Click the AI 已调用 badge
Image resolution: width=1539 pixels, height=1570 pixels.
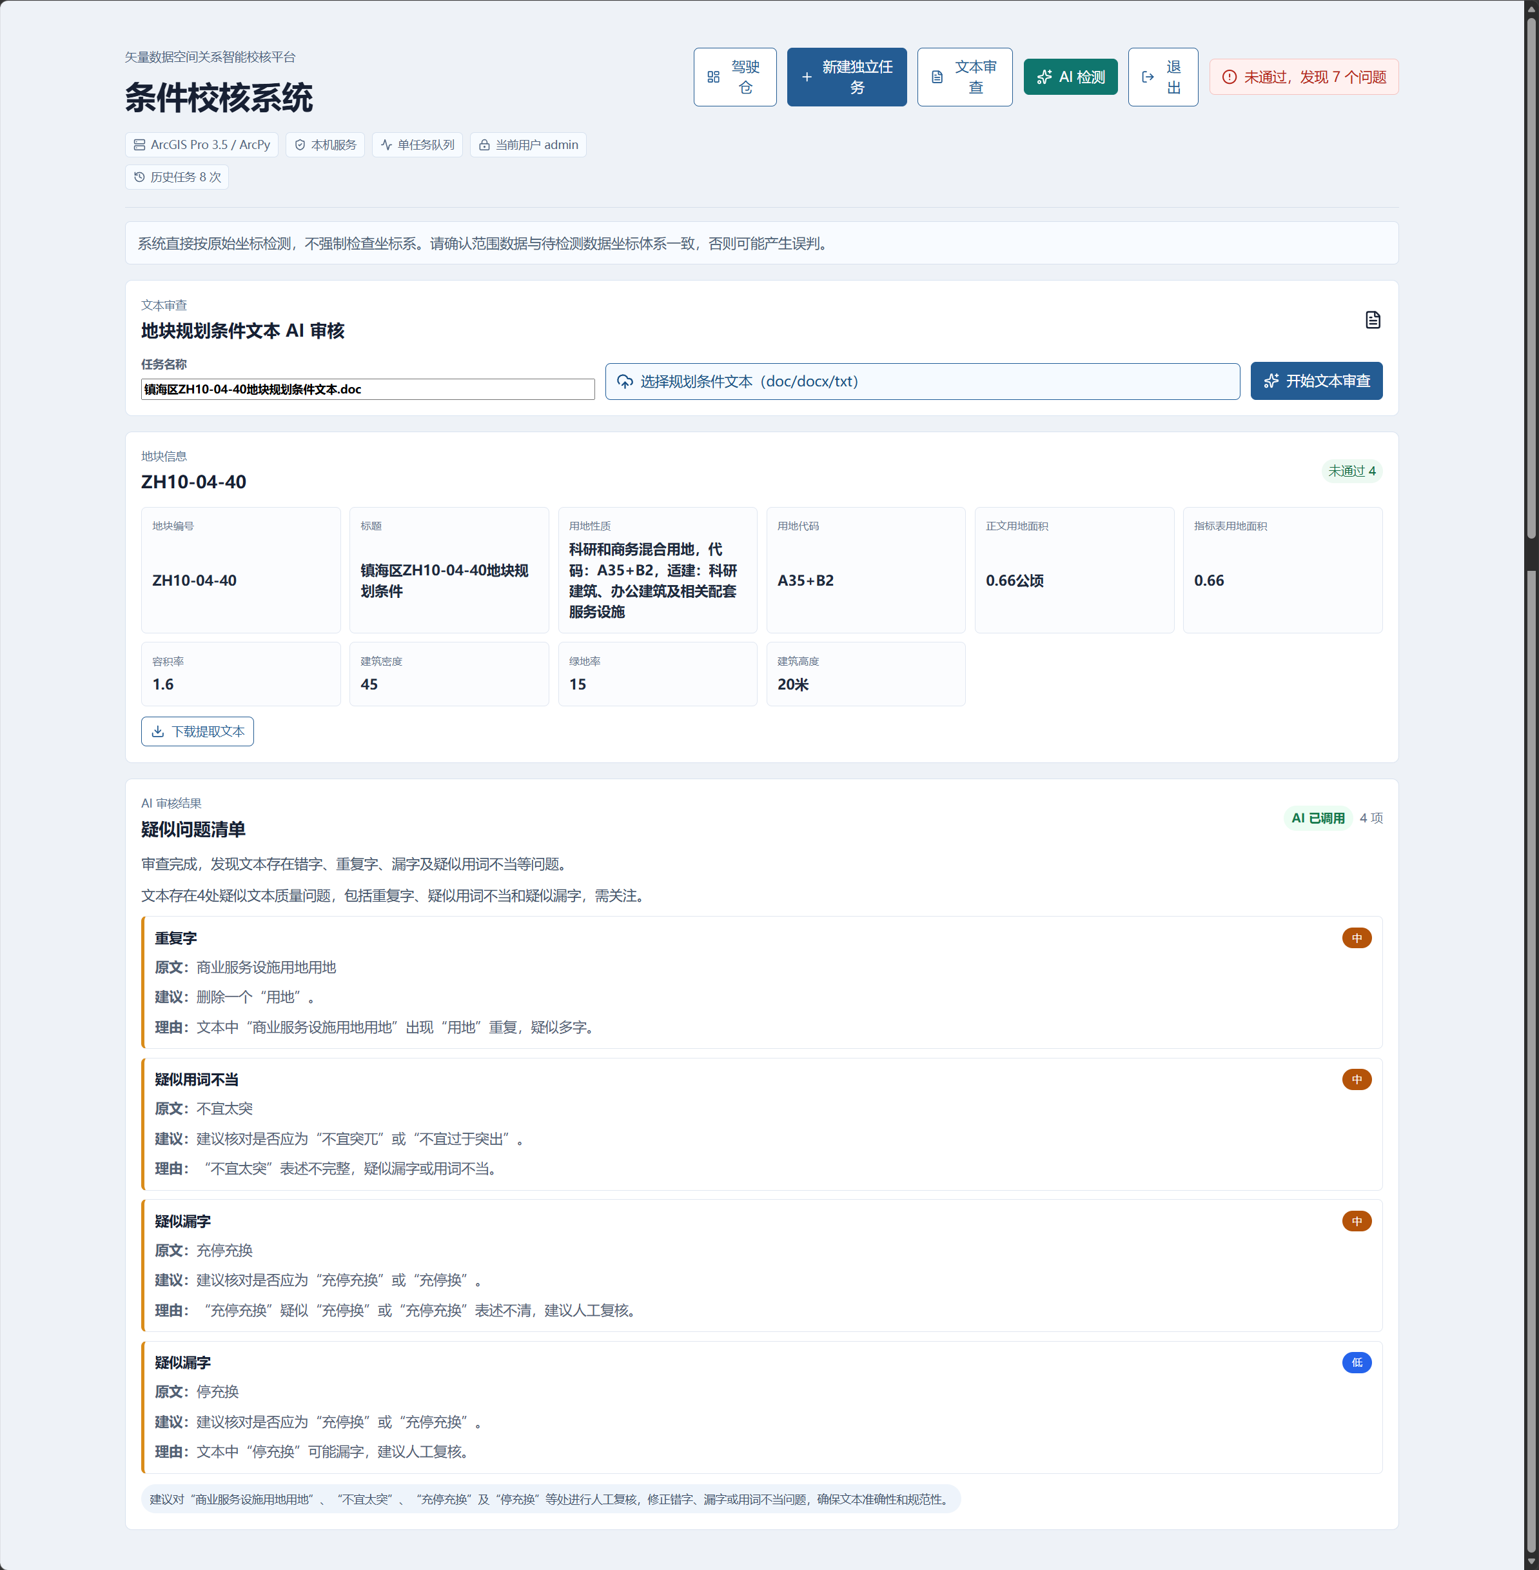point(1317,819)
